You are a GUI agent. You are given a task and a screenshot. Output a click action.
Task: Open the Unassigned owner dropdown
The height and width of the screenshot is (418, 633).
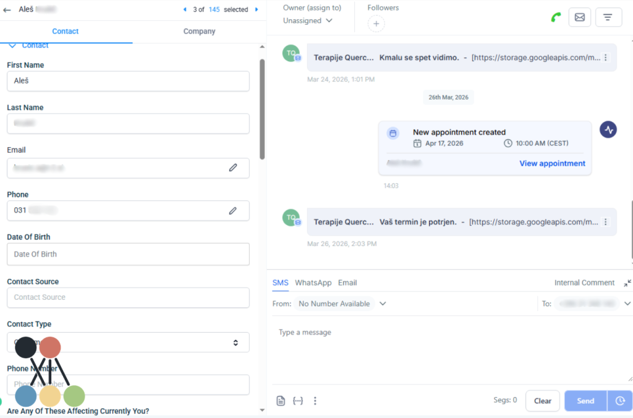(308, 20)
